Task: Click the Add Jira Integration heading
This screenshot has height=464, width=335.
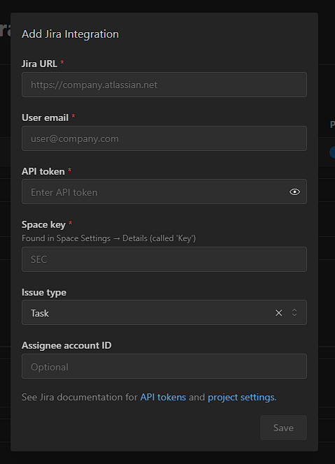Action: click(x=70, y=34)
